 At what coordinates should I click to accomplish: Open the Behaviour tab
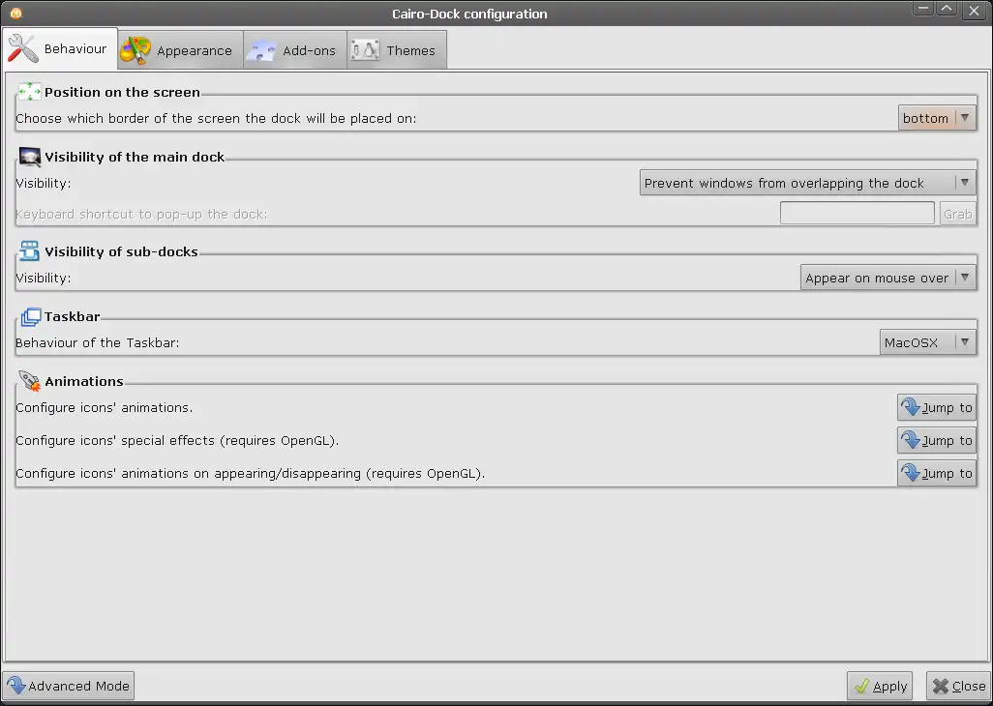60,48
